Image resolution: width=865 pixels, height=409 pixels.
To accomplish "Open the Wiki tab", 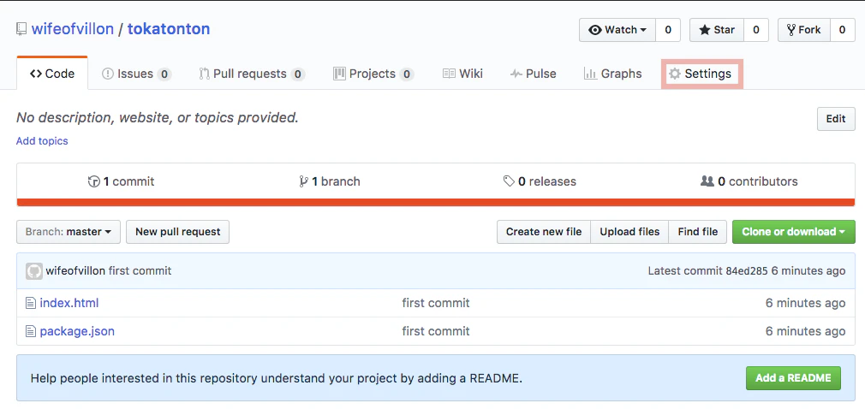I will tap(462, 74).
